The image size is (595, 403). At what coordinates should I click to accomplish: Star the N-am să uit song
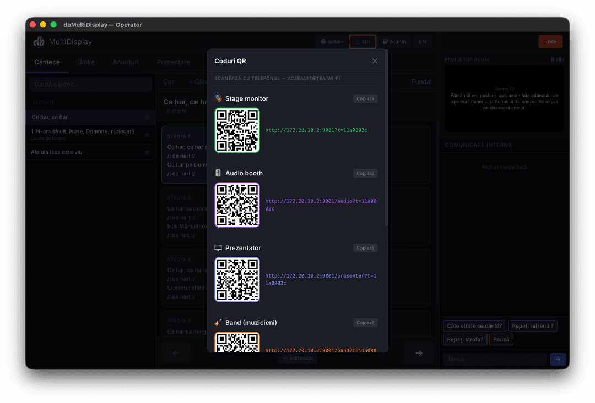tap(147, 135)
